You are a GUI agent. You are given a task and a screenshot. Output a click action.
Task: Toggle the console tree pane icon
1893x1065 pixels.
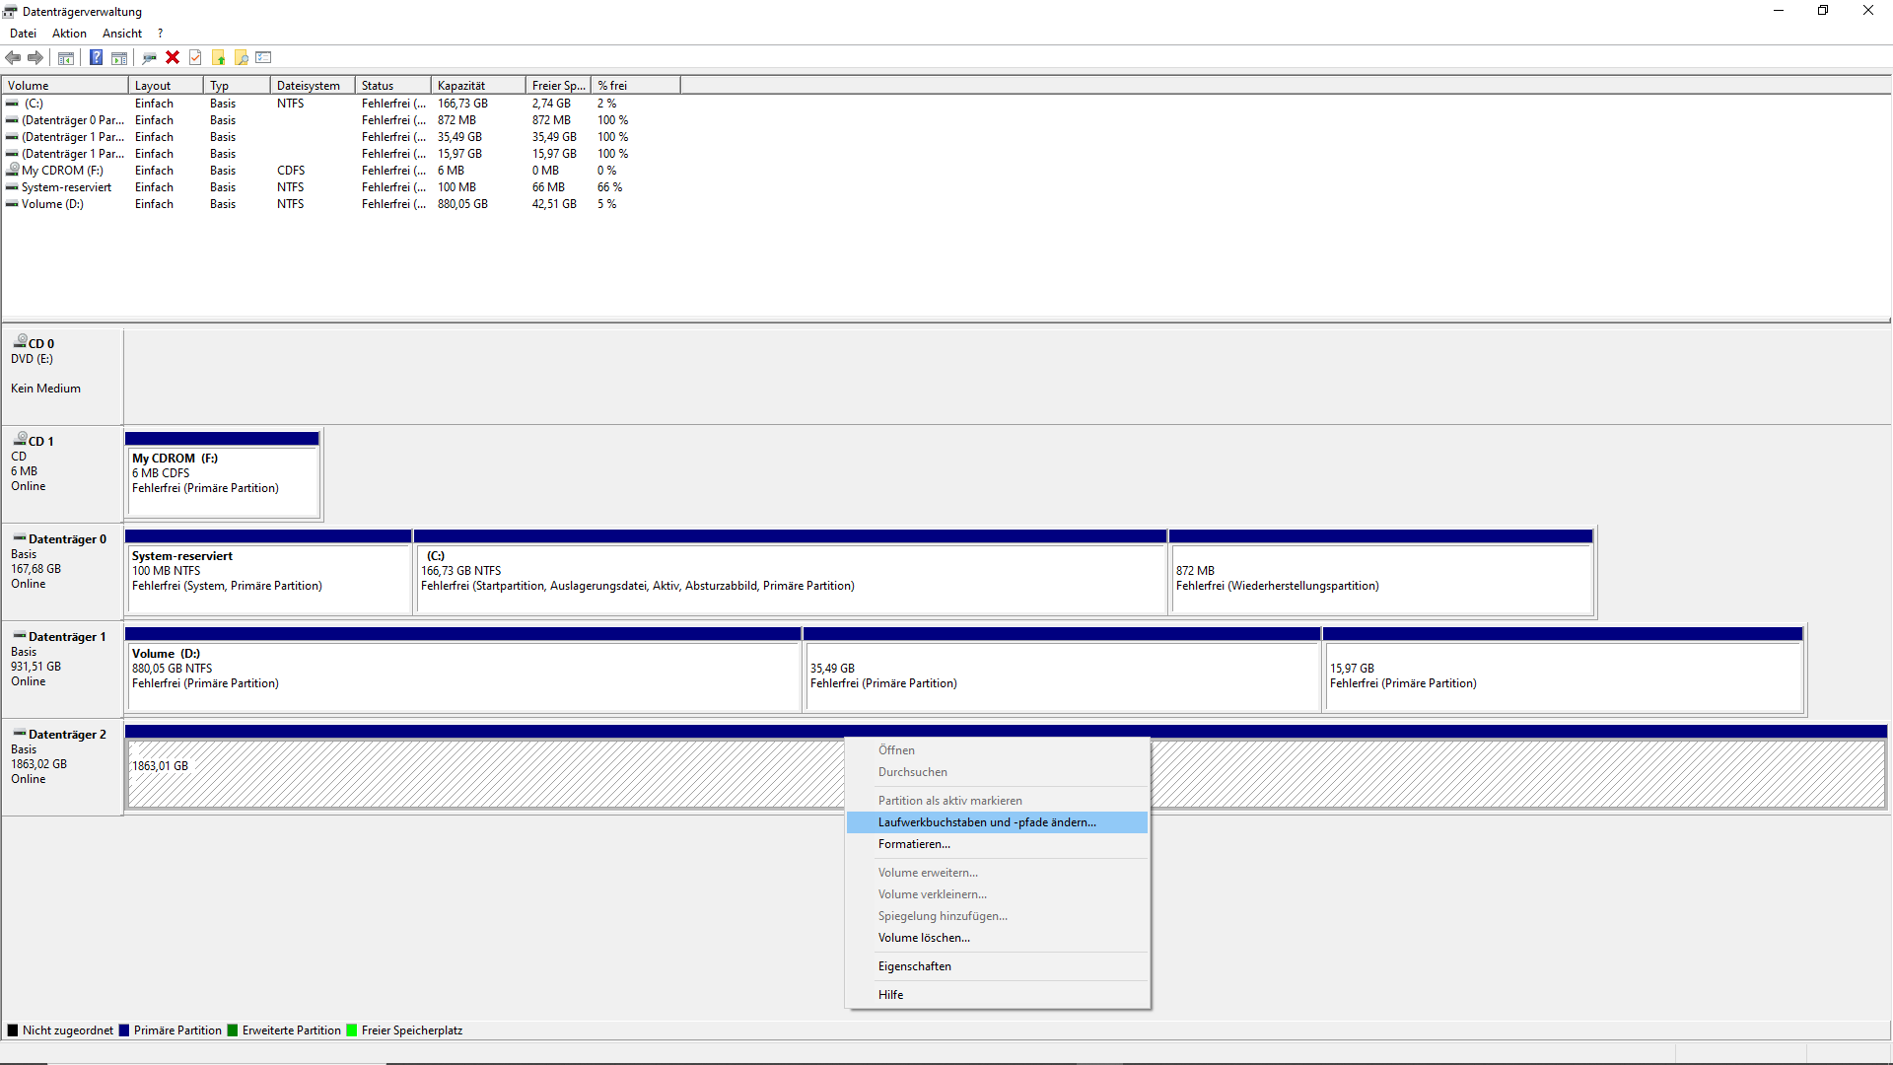(x=66, y=57)
